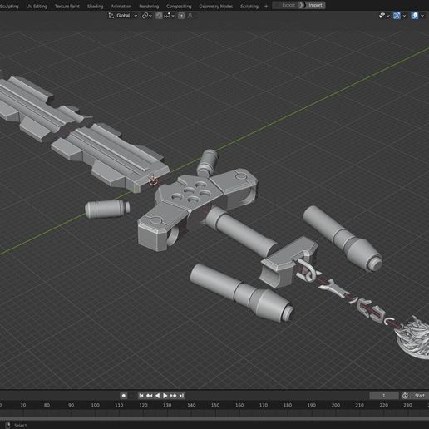Click the Export button
Image resolution: width=429 pixels, height=429 pixels.
pyautogui.click(x=286, y=5)
